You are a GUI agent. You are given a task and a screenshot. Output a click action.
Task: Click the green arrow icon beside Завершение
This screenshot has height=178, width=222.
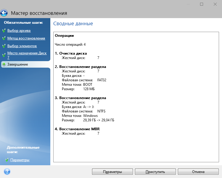(x=4, y=64)
